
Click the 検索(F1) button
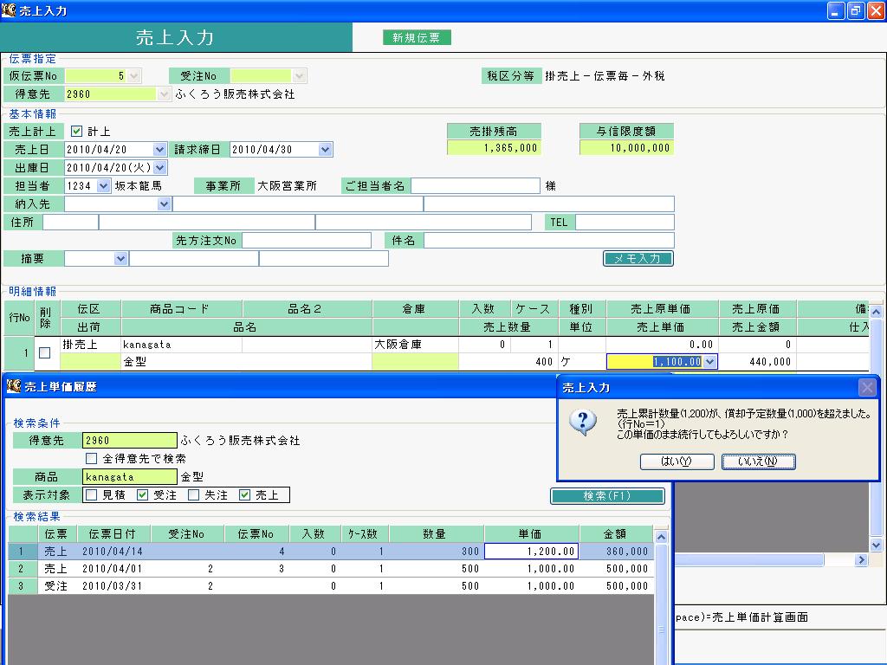click(607, 496)
